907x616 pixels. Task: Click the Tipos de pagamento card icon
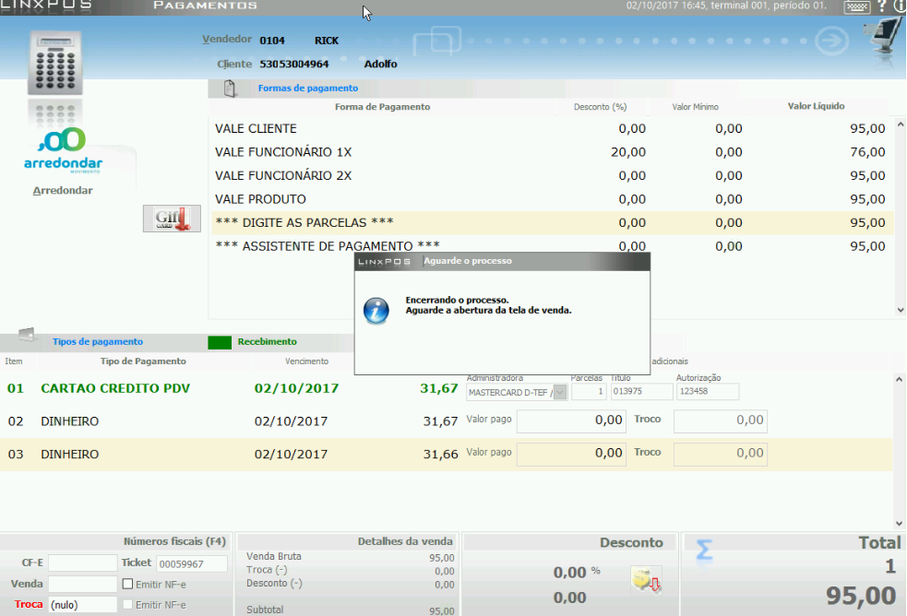pos(27,335)
